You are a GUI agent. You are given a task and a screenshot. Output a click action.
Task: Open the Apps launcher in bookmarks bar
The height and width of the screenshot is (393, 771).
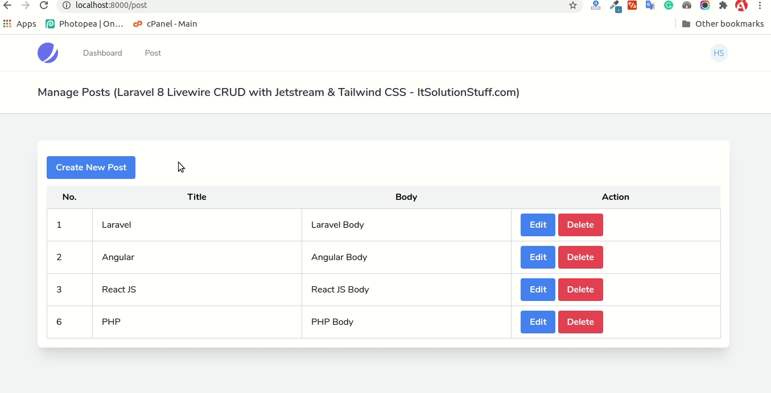pyautogui.click(x=19, y=23)
